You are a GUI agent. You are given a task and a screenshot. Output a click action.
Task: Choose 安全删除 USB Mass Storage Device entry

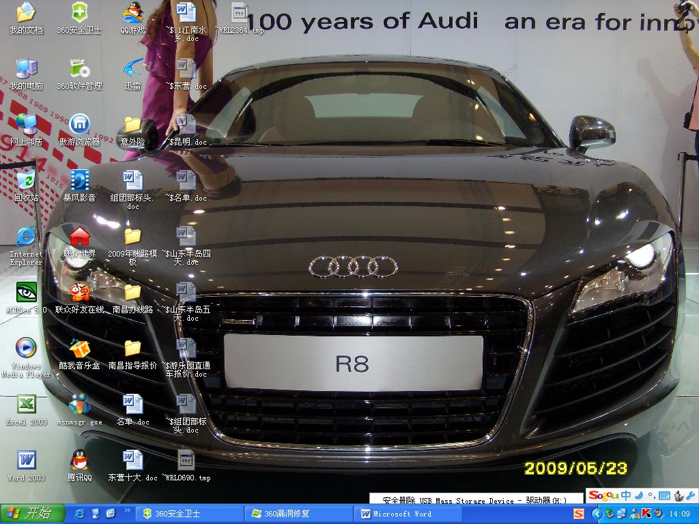click(476, 499)
